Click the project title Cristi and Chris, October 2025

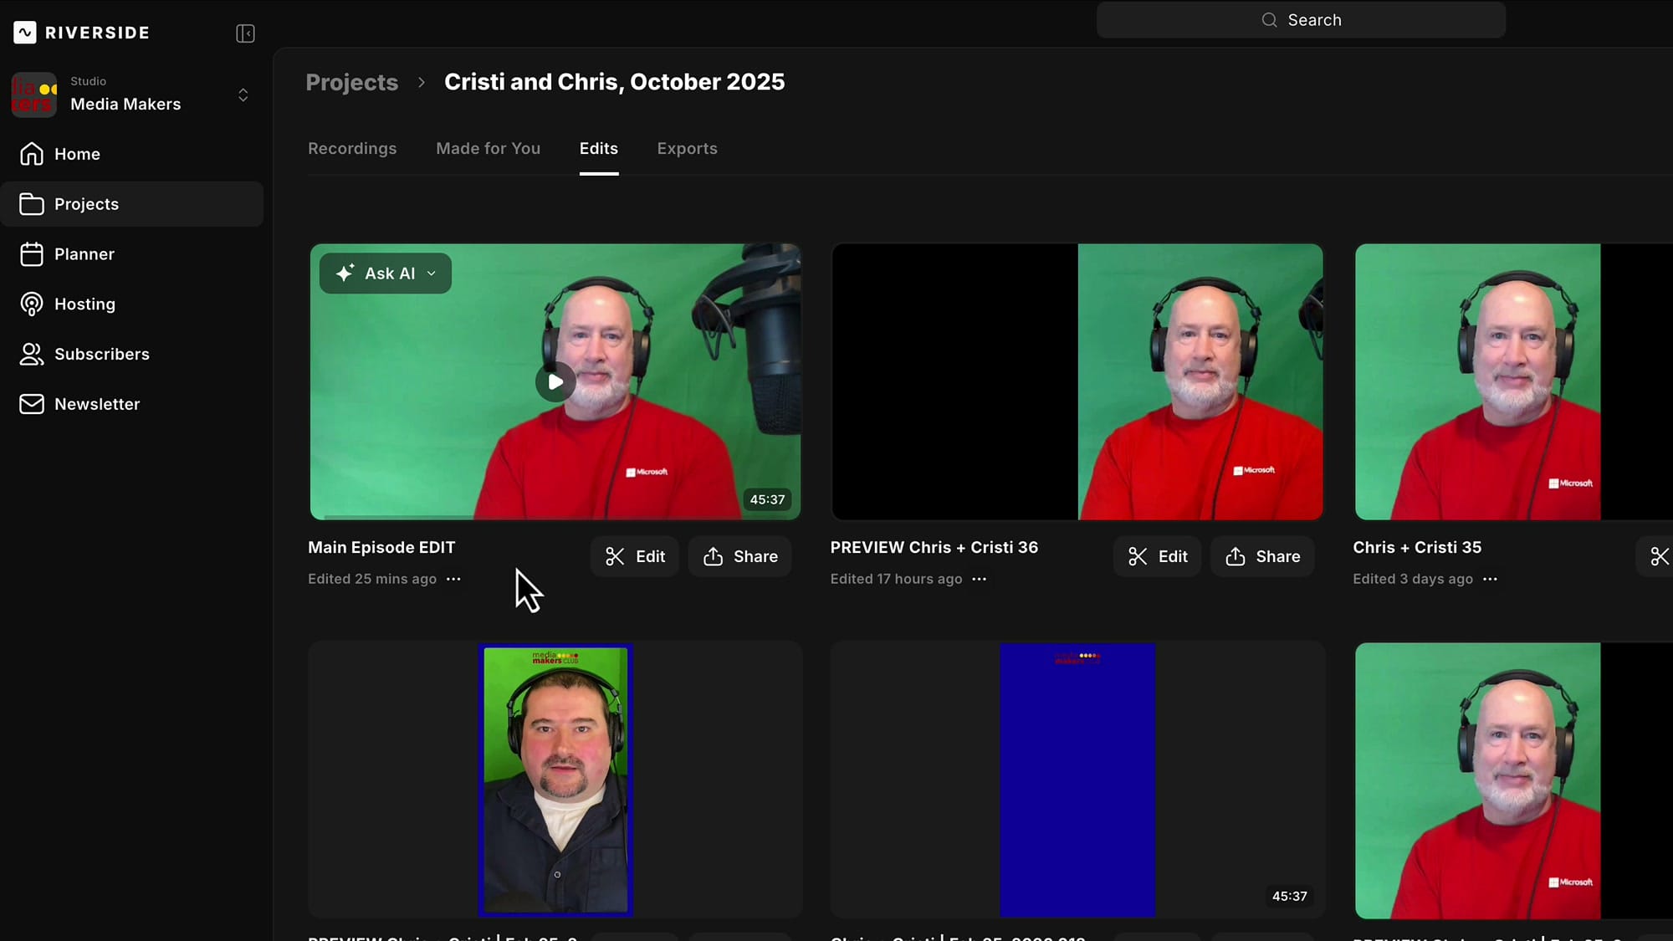click(x=615, y=82)
